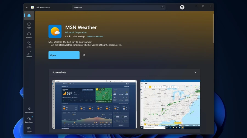
Task: Click the MSN Weather app icon
Action: click(x=55, y=31)
